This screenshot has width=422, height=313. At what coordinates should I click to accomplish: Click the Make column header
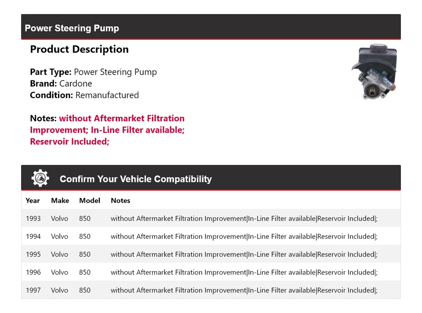60,200
